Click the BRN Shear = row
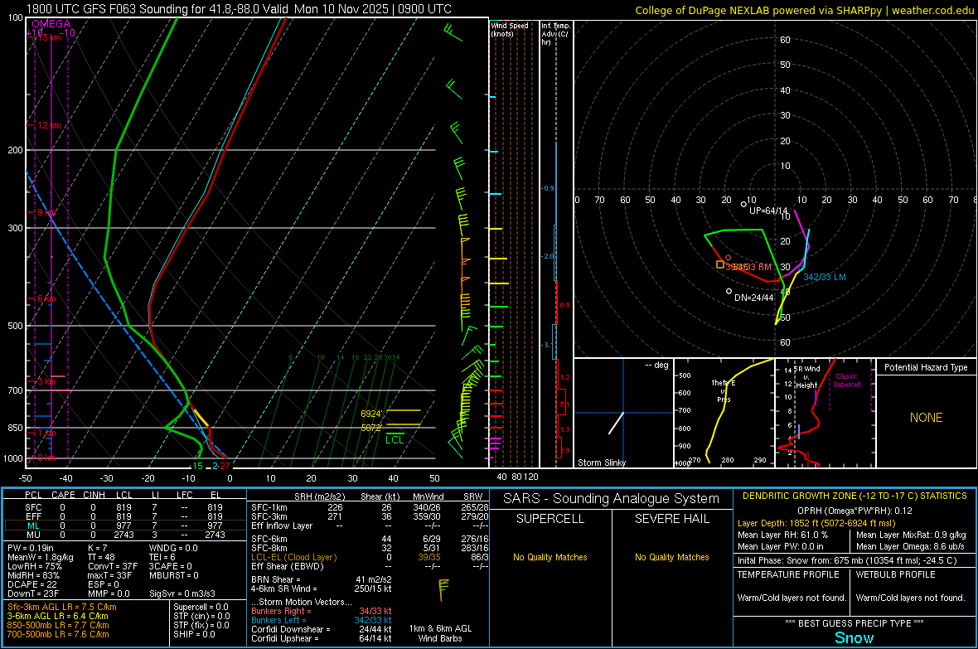The width and height of the screenshot is (978, 649). tap(322, 579)
